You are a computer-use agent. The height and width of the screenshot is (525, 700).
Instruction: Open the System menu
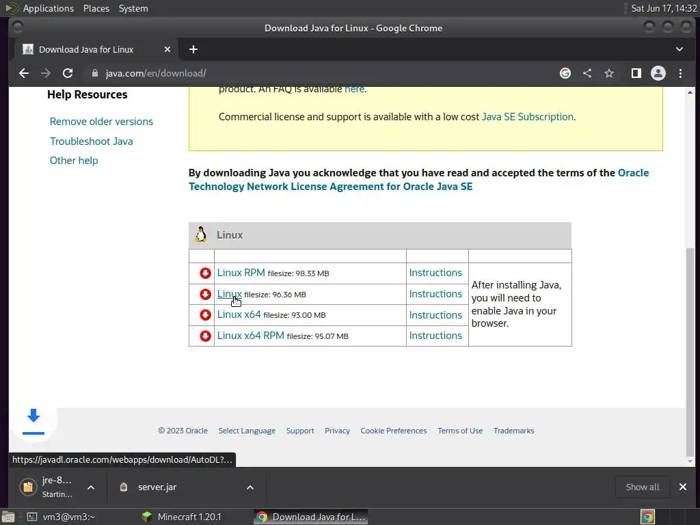click(133, 8)
